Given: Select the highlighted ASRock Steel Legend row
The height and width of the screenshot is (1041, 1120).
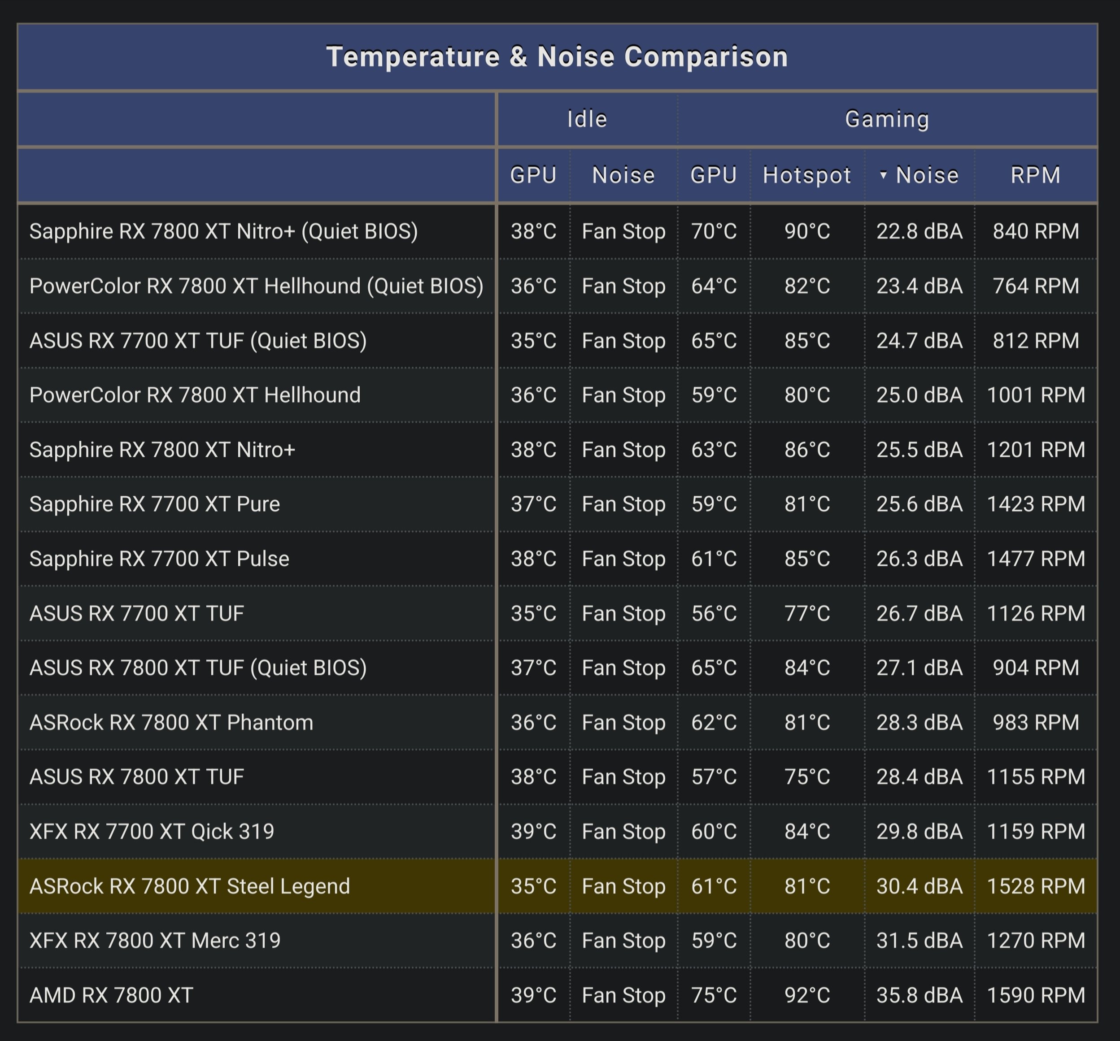Looking at the screenshot, I should tap(189, 886).
